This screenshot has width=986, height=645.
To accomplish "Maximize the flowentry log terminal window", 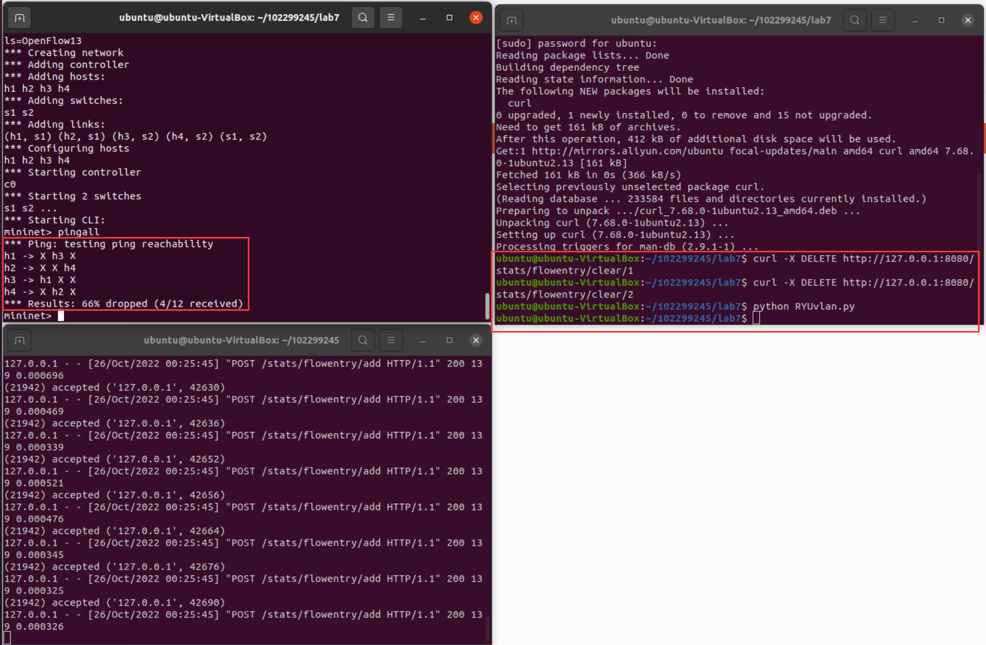I will 449,341.
